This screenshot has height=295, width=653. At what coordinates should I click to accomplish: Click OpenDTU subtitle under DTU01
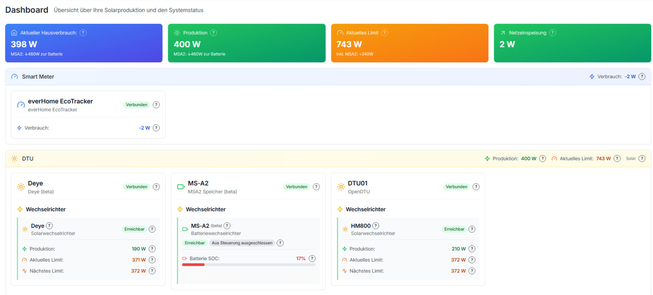pyautogui.click(x=359, y=192)
